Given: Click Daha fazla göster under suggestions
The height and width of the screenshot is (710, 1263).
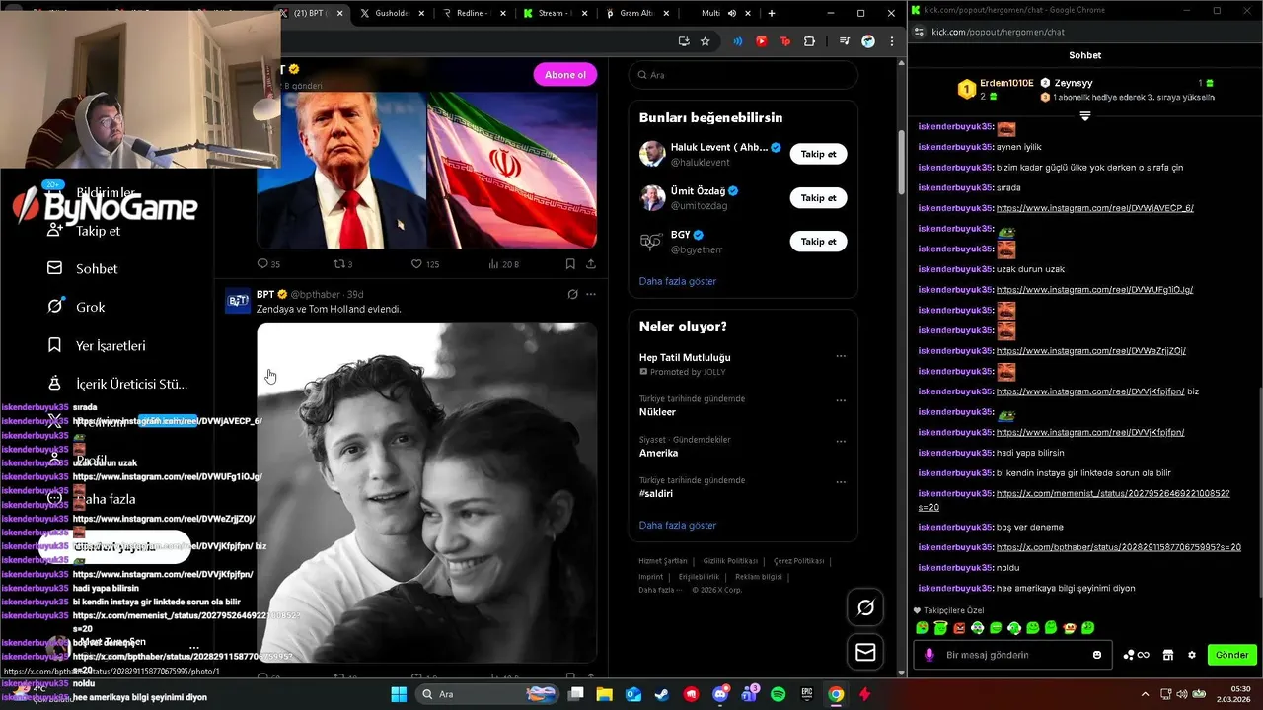Looking at the screenshot, I should [x=678, y=281].
